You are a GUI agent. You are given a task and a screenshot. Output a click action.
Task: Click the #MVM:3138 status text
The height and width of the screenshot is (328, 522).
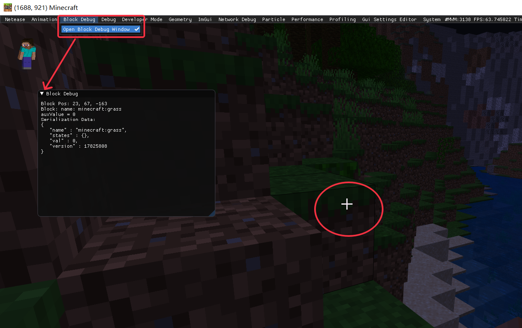point(457,19)
